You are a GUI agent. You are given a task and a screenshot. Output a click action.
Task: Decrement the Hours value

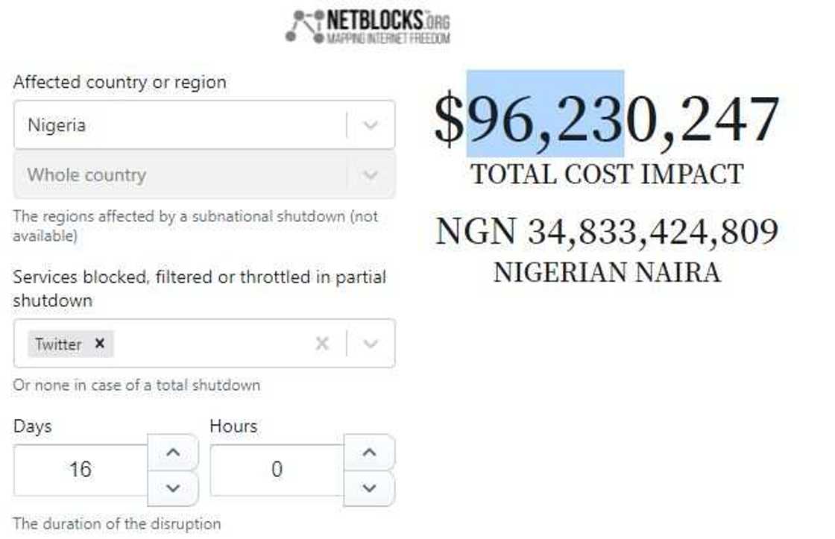369,488
